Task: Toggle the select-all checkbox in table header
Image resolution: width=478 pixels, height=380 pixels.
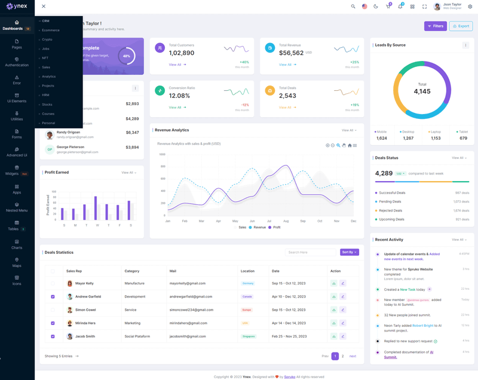Action: click(53, 271)
